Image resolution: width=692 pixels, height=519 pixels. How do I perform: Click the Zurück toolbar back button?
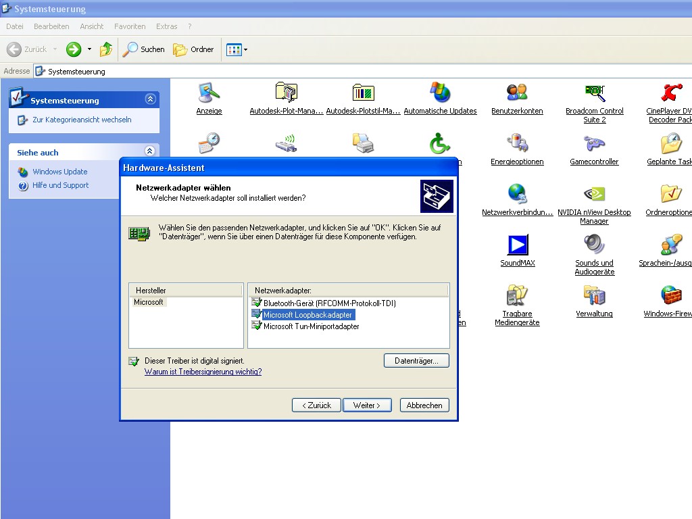pyautogui.click(x=27, y=49)
